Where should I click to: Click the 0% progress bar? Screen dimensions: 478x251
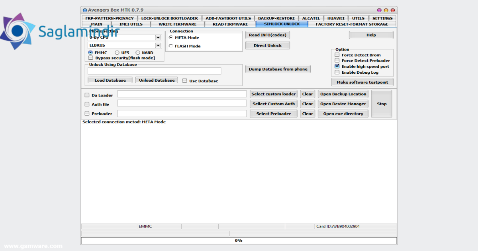click(x=239, y=241)
